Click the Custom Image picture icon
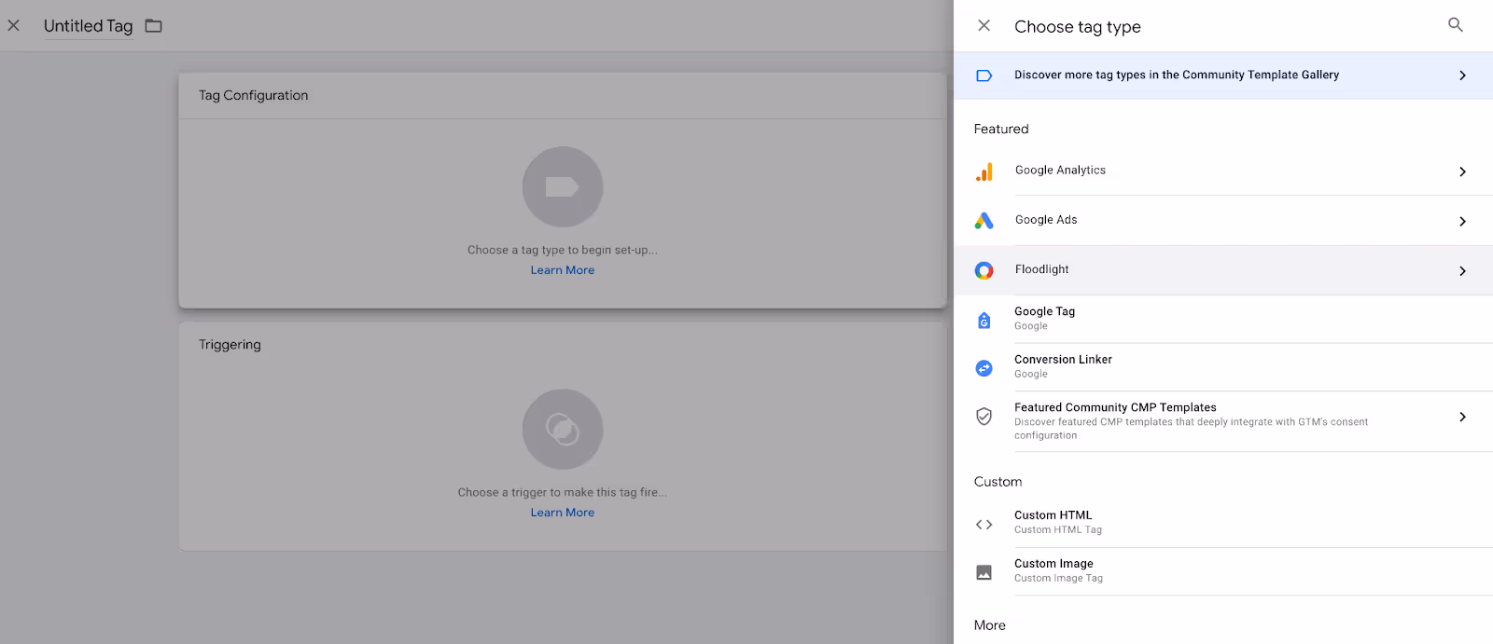The height and width of the screenshot is (644, 1493). pyautogui.click(x=984, y=572)
